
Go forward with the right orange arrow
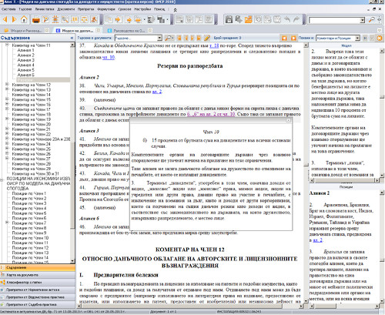point(15,19)
